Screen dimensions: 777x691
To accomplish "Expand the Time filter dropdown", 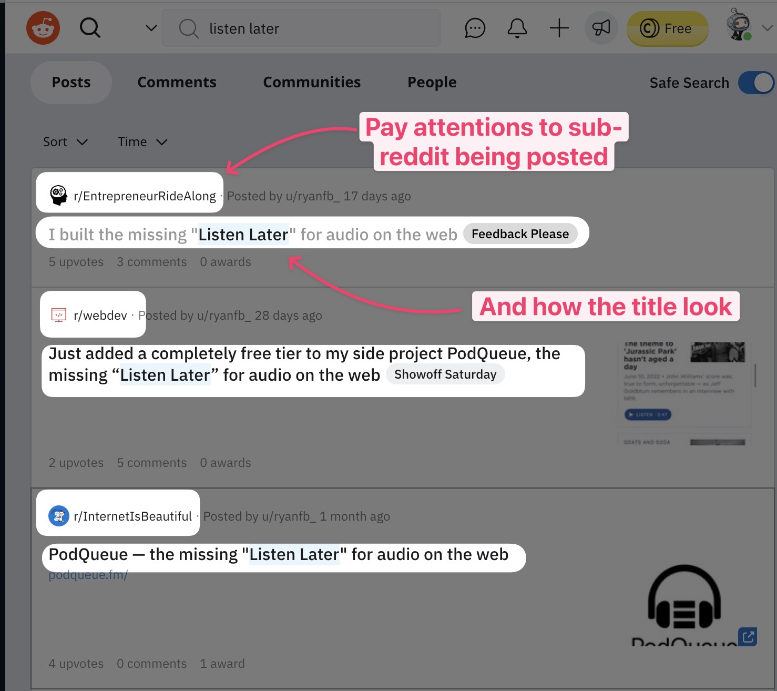I will pos(142,142).
